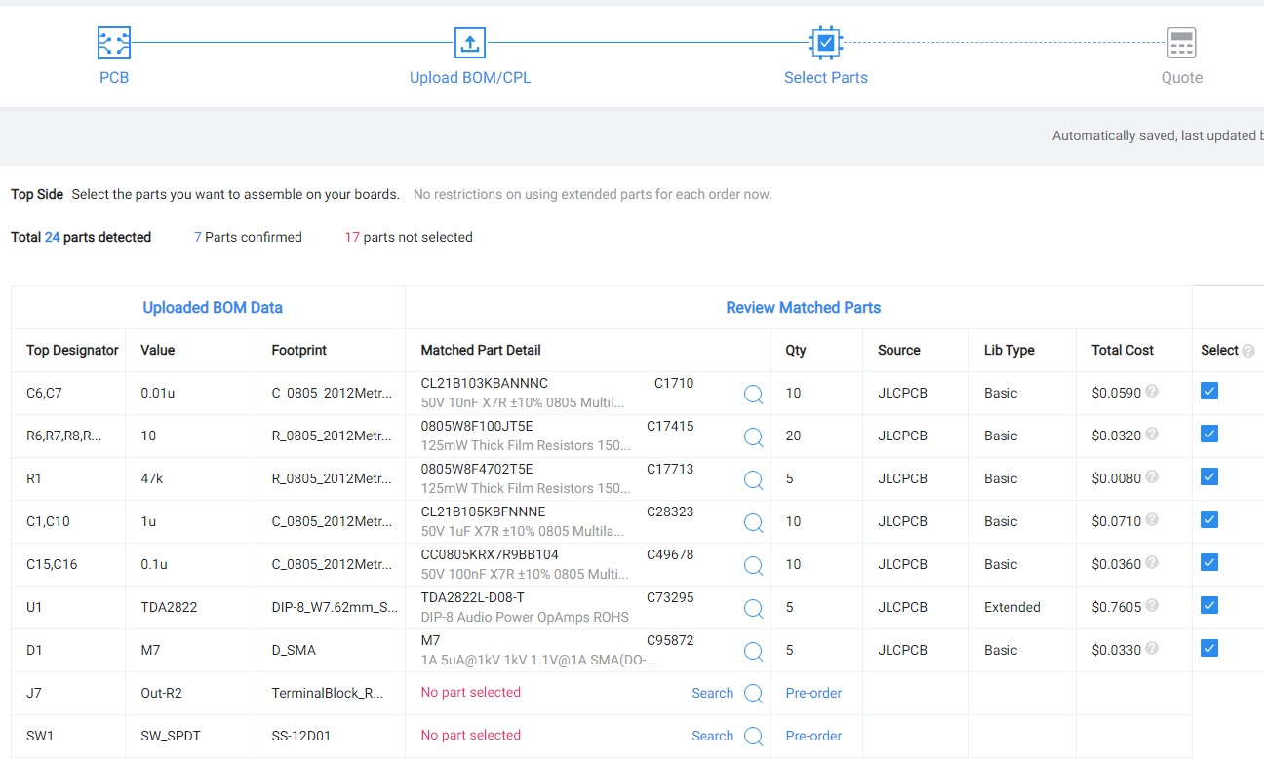Go to Upload BOM/CPL step label
The image size is (1264, 759).
pos(470,78)
